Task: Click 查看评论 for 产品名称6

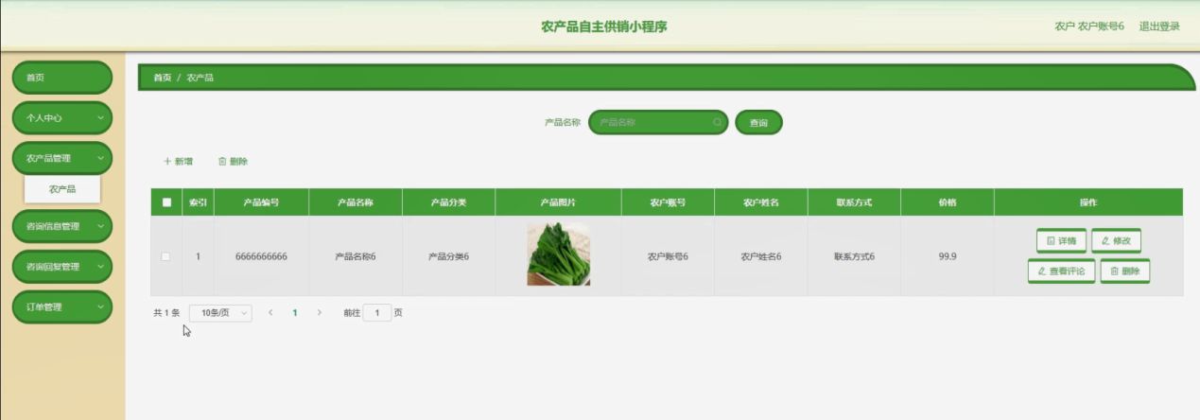Action: [1061, 271]
